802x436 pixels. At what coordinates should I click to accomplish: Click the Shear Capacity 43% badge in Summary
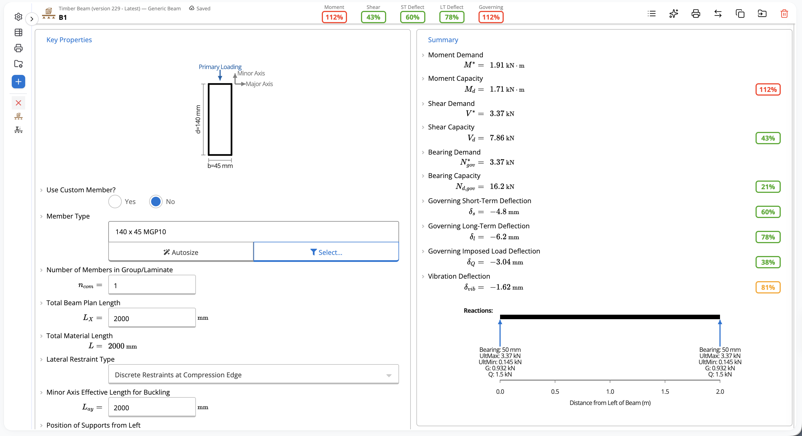click(x=768, y=138)
